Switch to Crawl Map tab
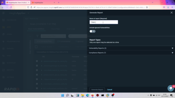 click(56, 29)
